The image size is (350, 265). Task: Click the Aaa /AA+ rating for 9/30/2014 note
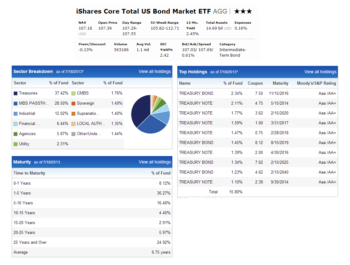(327, 182)
